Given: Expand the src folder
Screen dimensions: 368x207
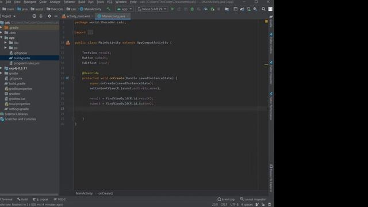Looking at the screenshot, I should [x=5, y=48].
